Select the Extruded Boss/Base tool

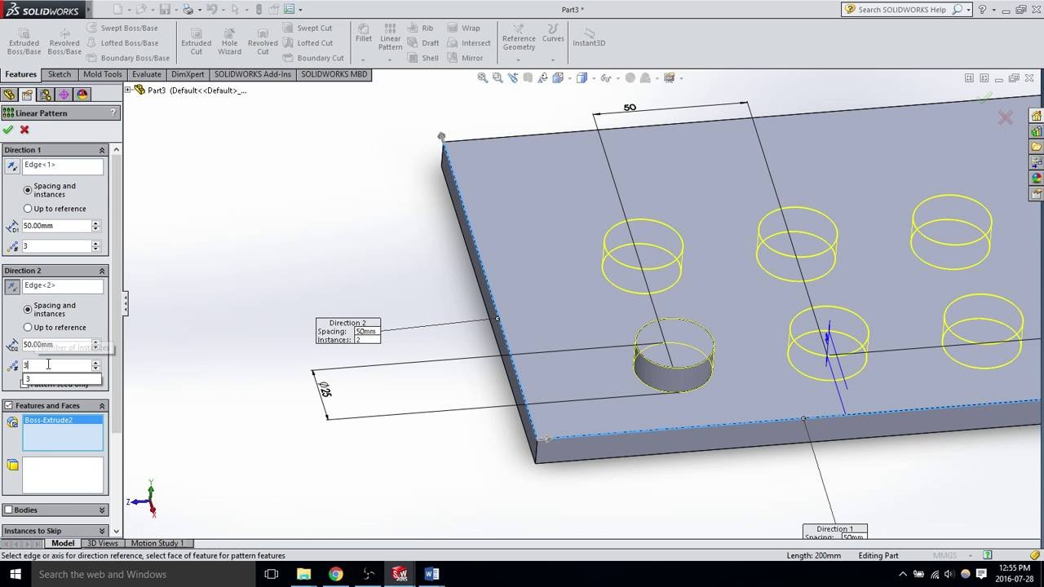24,41
